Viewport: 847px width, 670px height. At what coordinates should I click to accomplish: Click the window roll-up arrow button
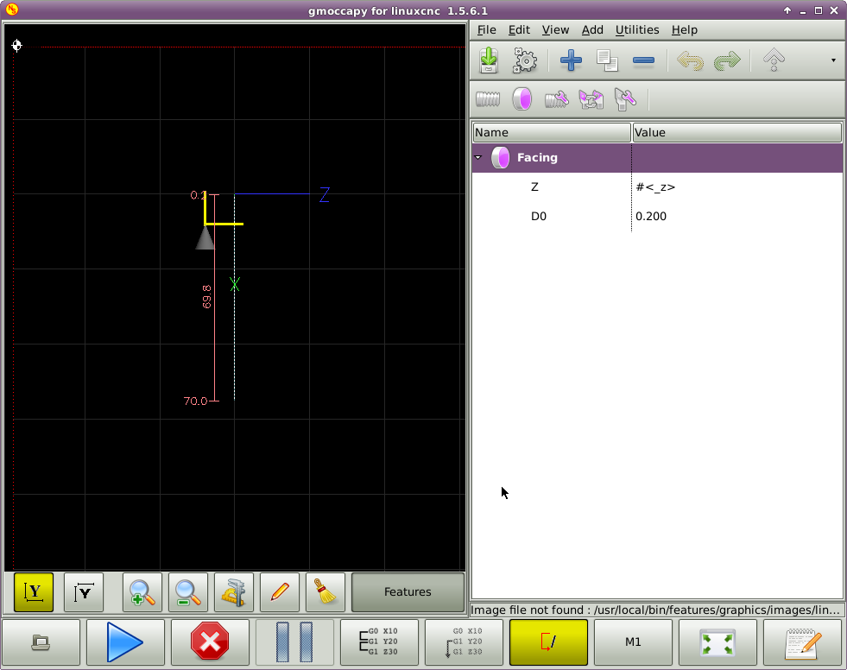787,10
